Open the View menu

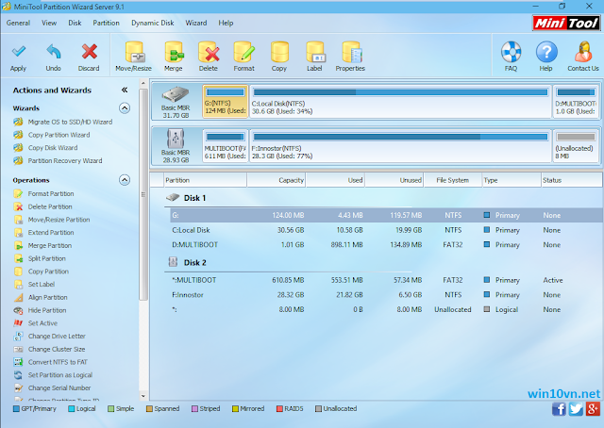[x=49, y=23]
